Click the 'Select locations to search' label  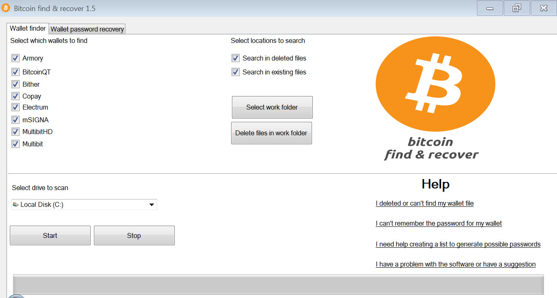pos(268,40)
